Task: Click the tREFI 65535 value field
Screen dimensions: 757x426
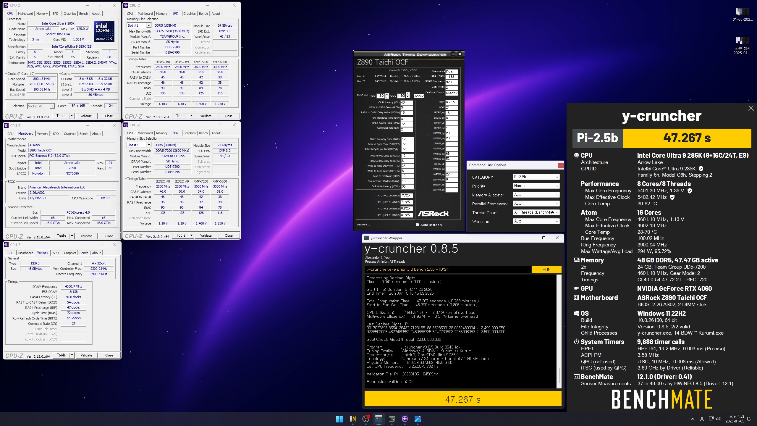Action: (452, 102)
